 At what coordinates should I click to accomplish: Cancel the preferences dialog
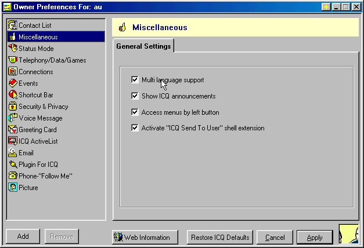pos(275,237)
